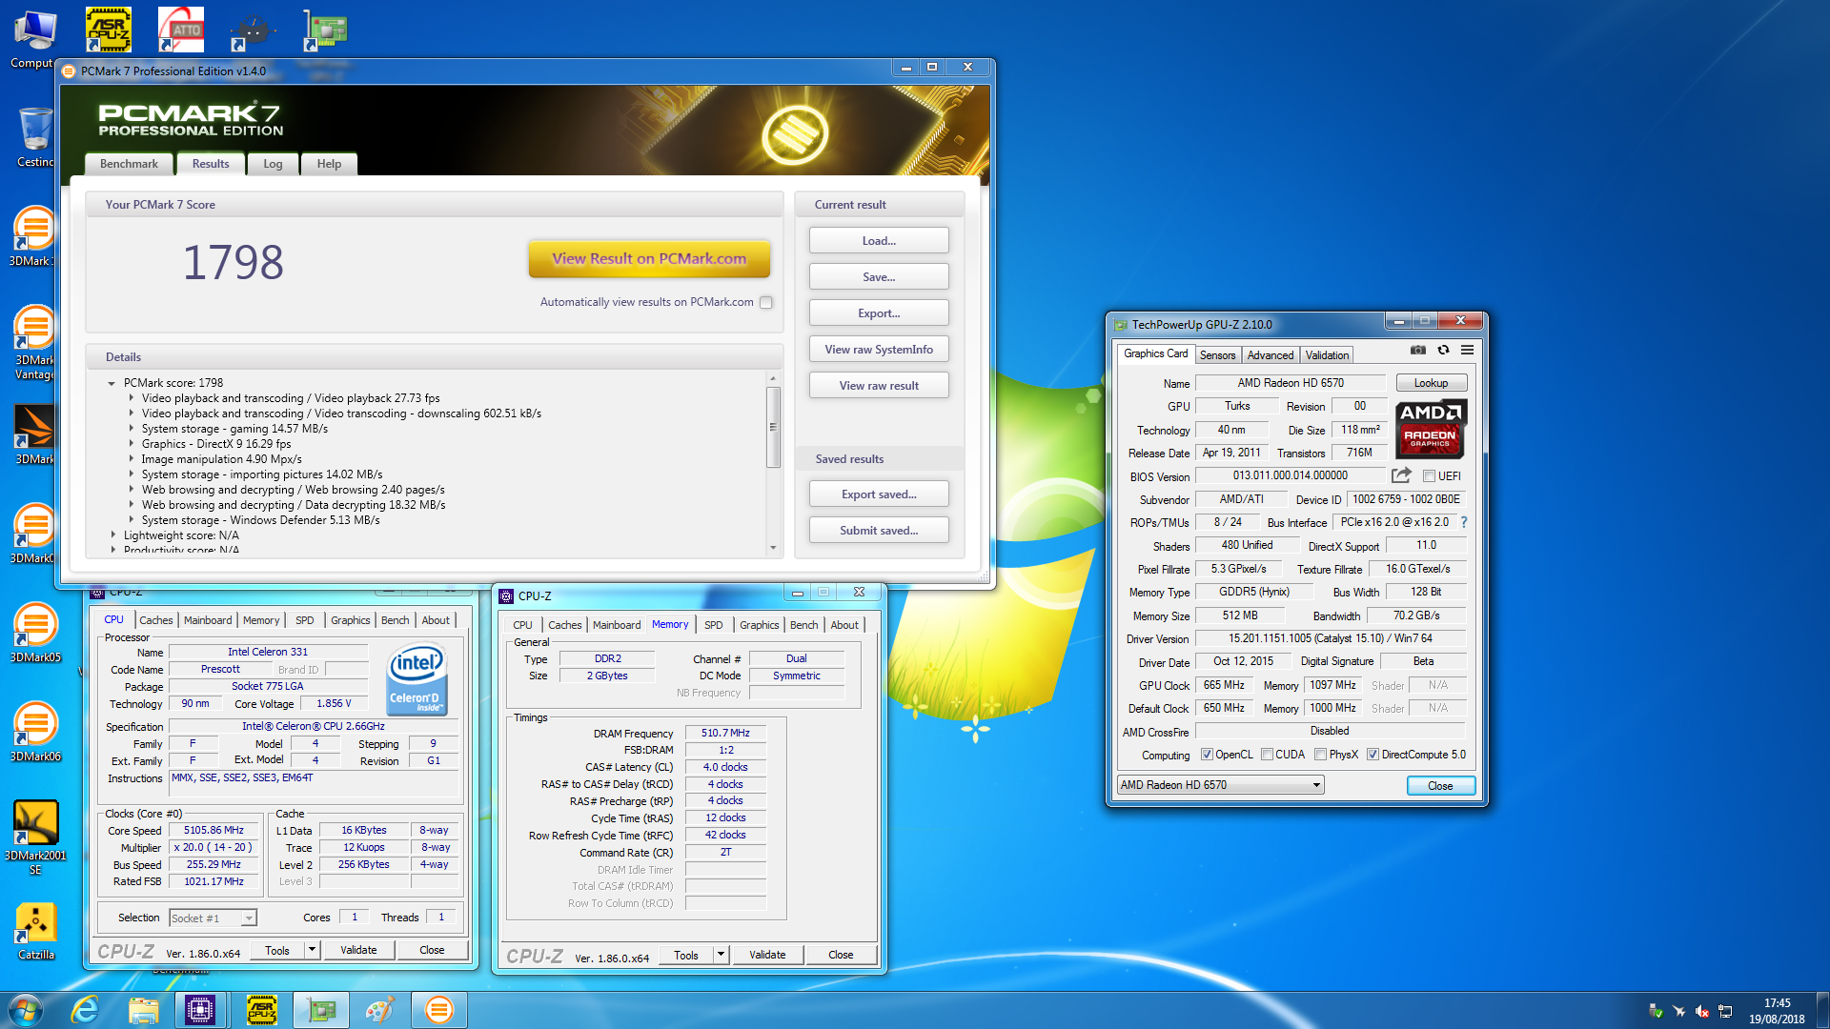The height and width of the screenshot is (1029, 1830).
Task: Open 3DMark Vantage desktop shortcut
Action: pos(35,343)
